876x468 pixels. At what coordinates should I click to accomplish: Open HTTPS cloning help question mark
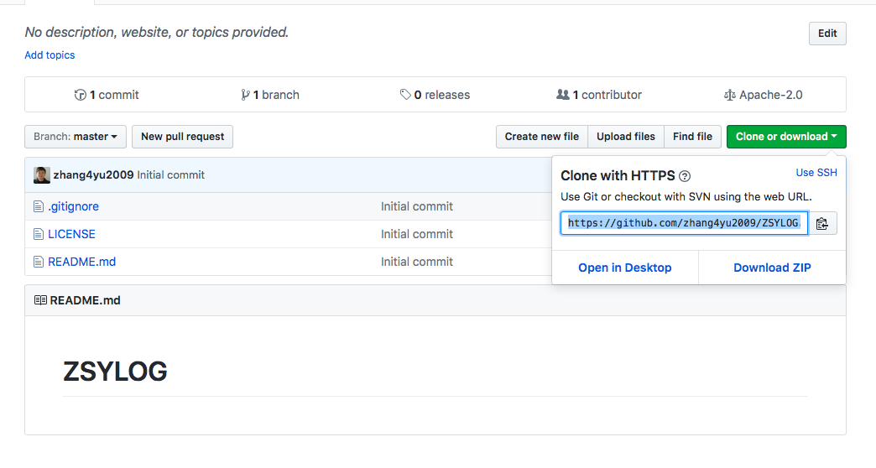coord(685,176)
